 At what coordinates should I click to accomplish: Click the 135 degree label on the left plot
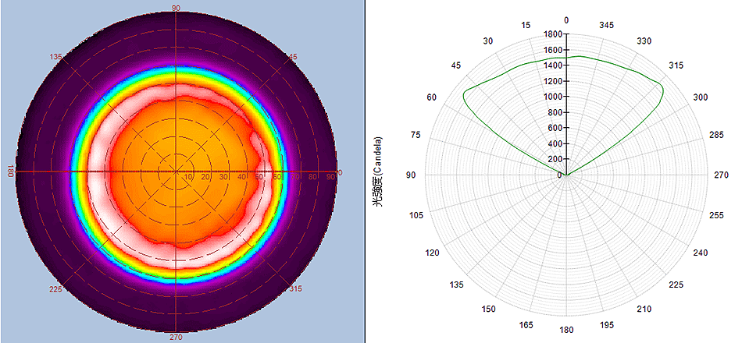coord(55,58)
